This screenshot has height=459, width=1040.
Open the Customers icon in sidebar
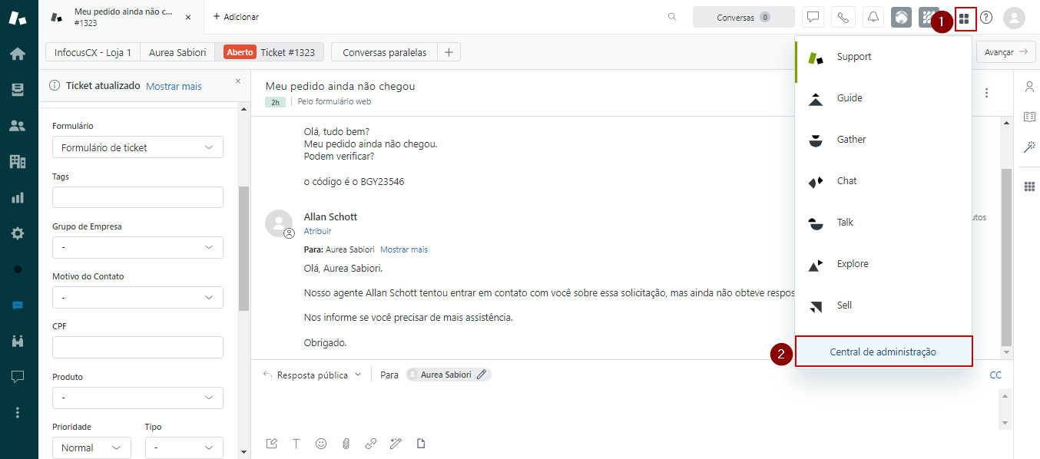point(18,126)
